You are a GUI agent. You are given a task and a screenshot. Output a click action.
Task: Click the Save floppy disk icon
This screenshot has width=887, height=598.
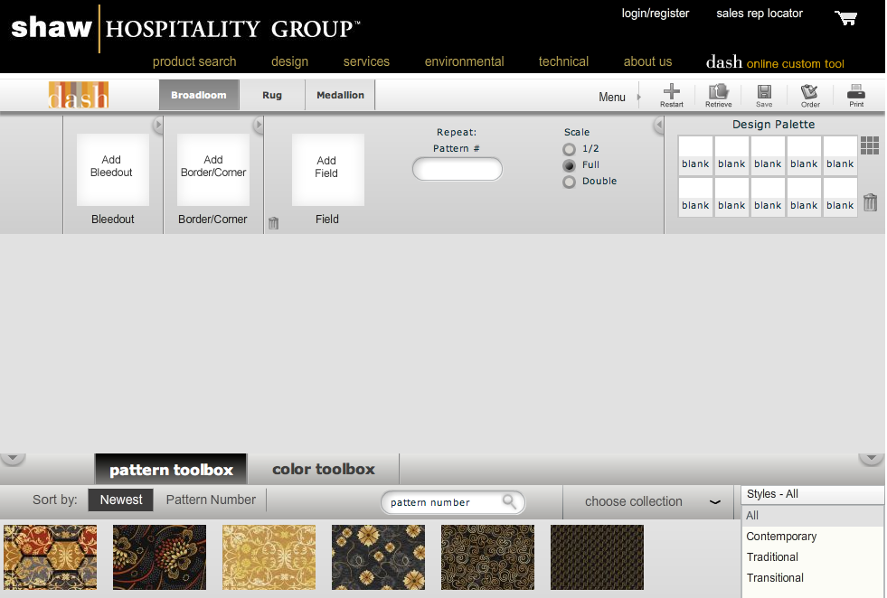pyautogui.click(x=764, y=91)
